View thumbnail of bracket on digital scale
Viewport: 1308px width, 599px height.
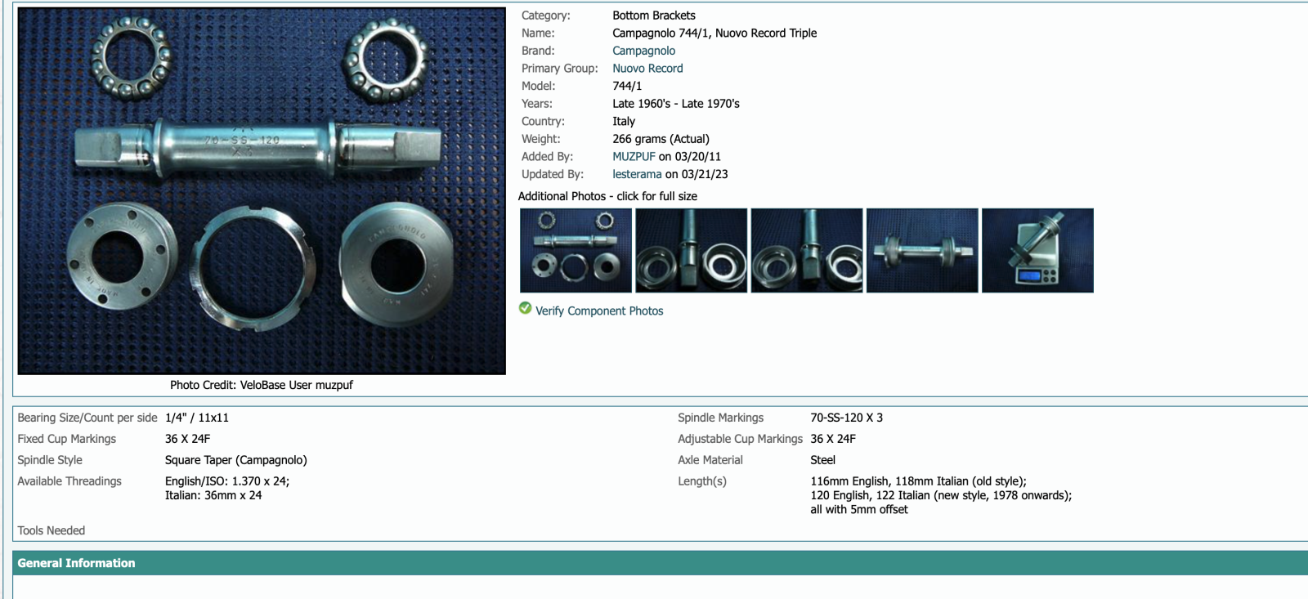tap(1037, 250)
